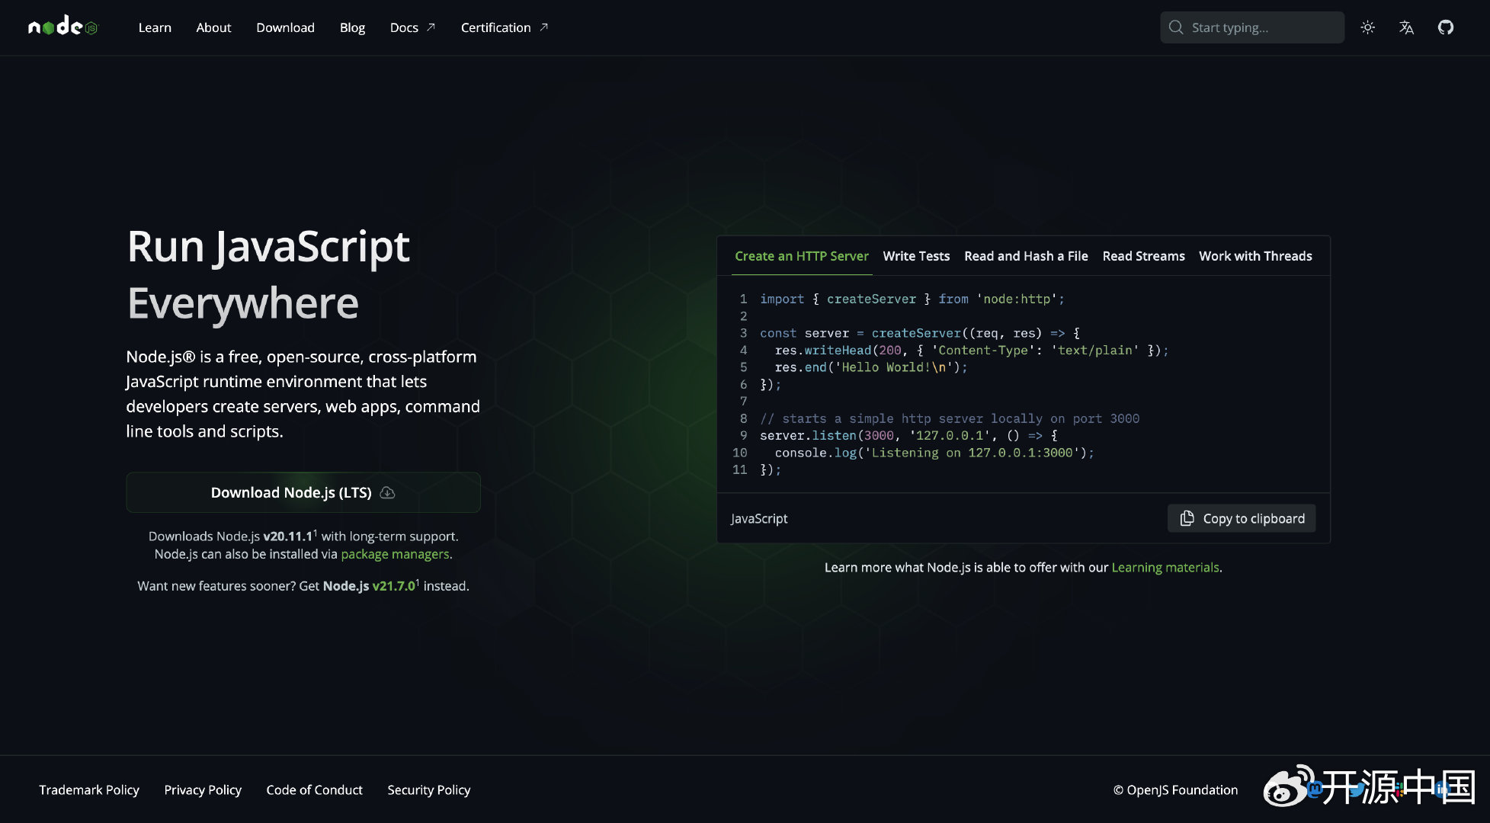Click the JavaScript language label below code
Viewport: 1490px width, 823px height.
click(759, 519)
